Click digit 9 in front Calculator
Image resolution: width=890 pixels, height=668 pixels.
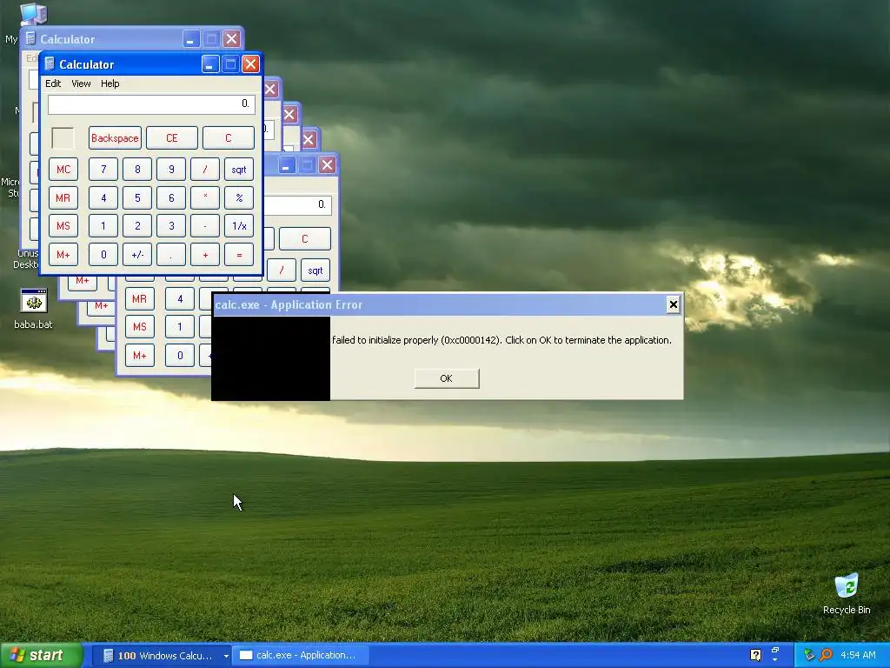tap(171, 170)
